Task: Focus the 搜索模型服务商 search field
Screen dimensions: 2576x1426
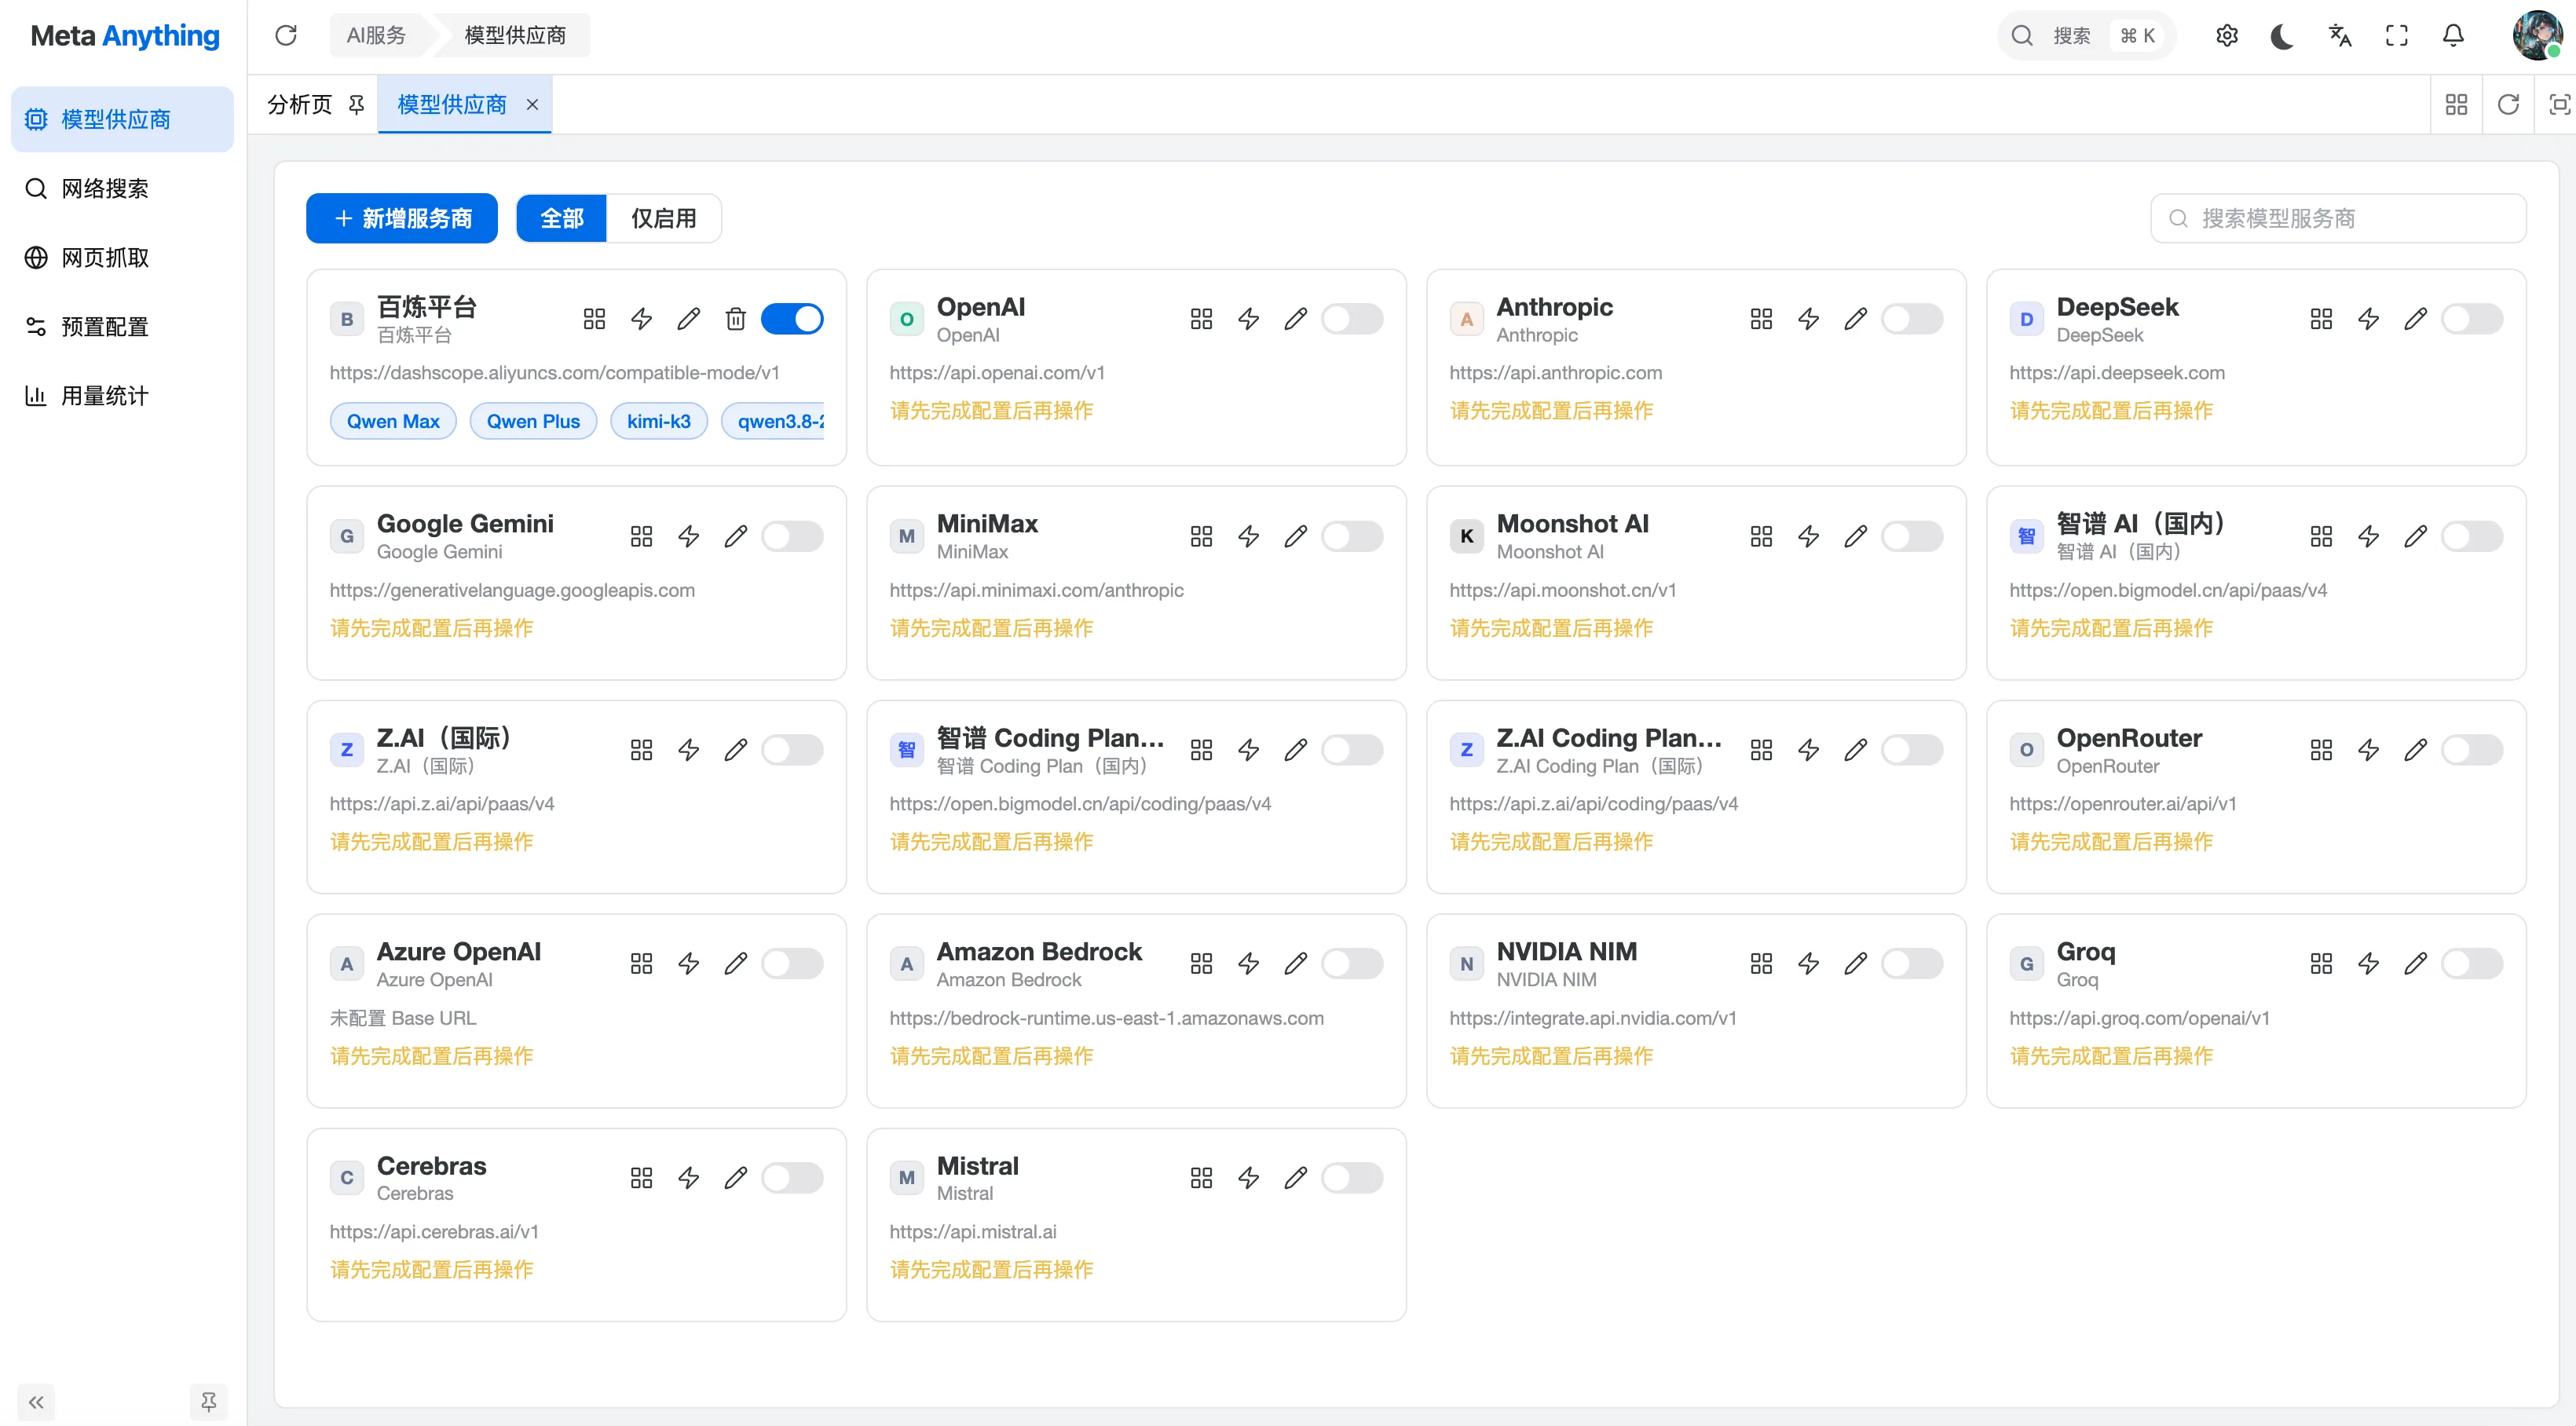Action: click(x=2338, y=218)
